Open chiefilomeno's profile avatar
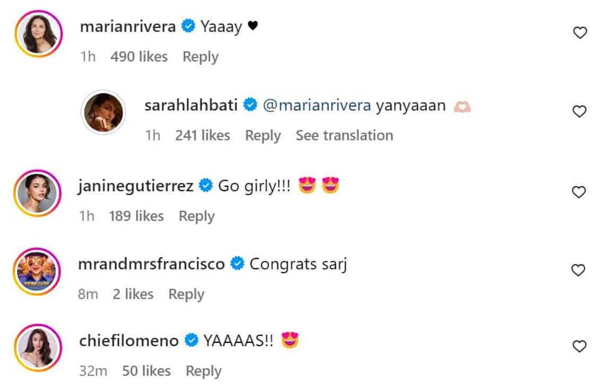The width and height of the screenshot is (594, 387). click(37, 348)
